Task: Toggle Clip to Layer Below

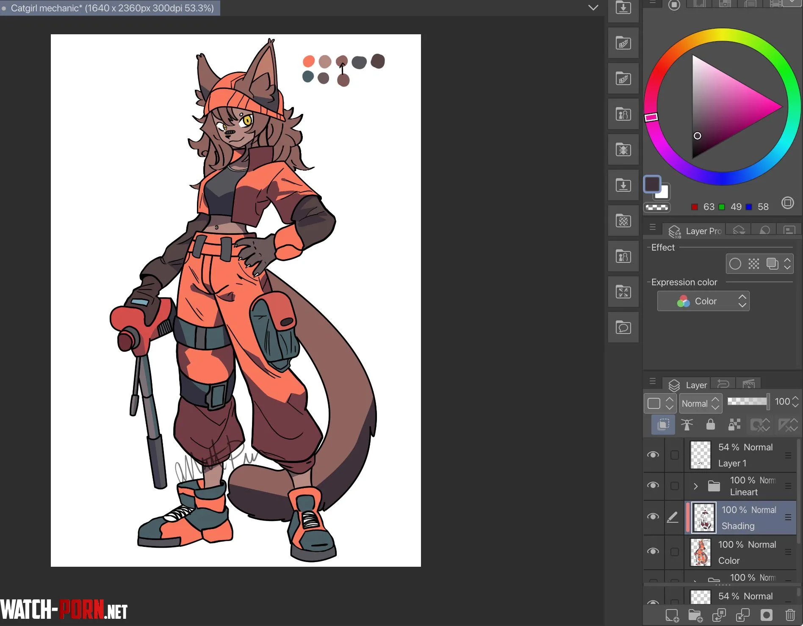Action: click(663, 424)
